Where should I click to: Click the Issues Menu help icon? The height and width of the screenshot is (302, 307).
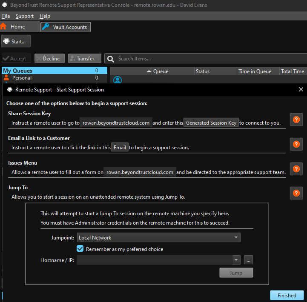click(296, 169)
